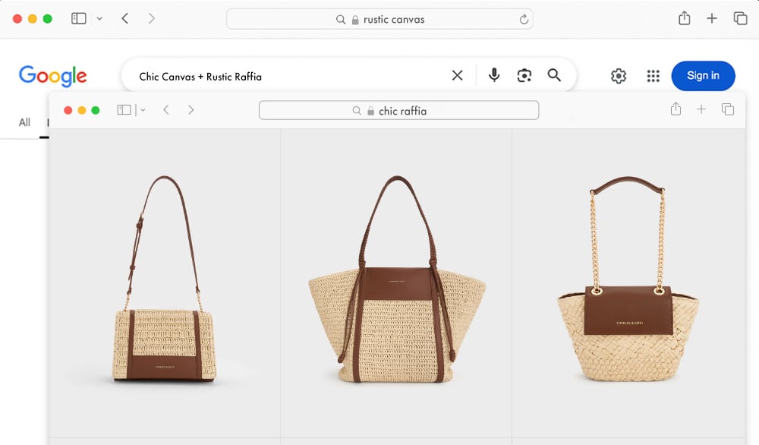Expand the tab group chevron, front window

pos(143,110)
